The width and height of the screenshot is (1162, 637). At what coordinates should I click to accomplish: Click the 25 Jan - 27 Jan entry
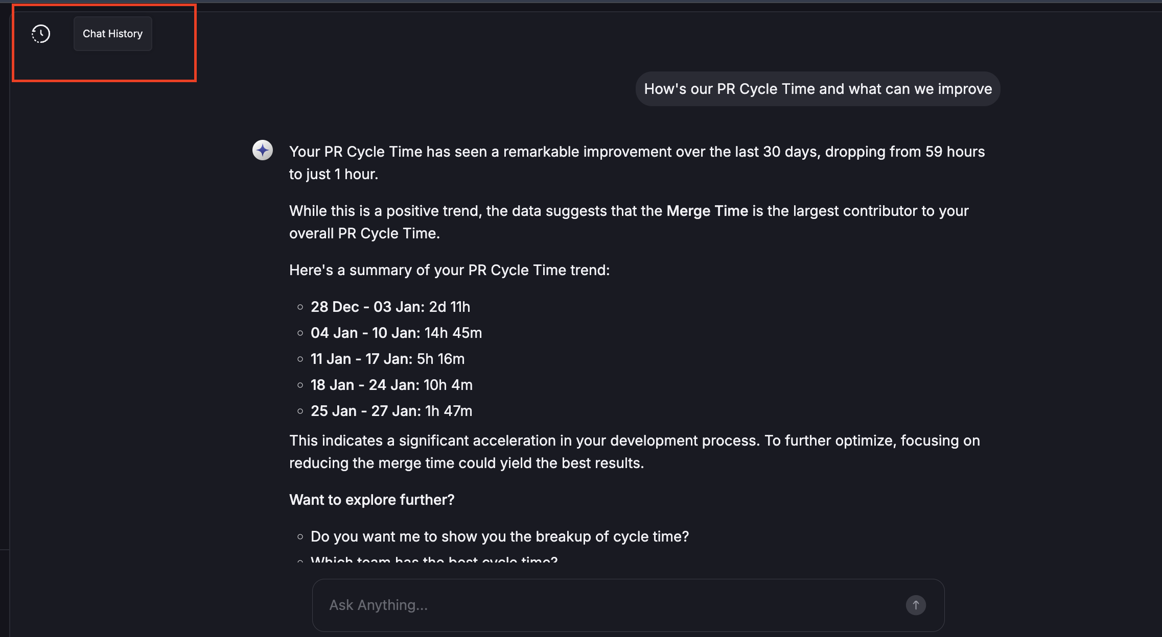[x=391, y=411]
